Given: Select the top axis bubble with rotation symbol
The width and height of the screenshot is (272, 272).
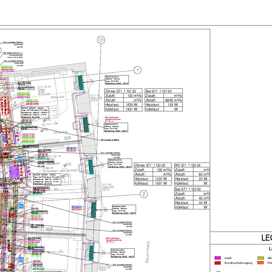Looking at the screenshot, I should tap(101, 40).
